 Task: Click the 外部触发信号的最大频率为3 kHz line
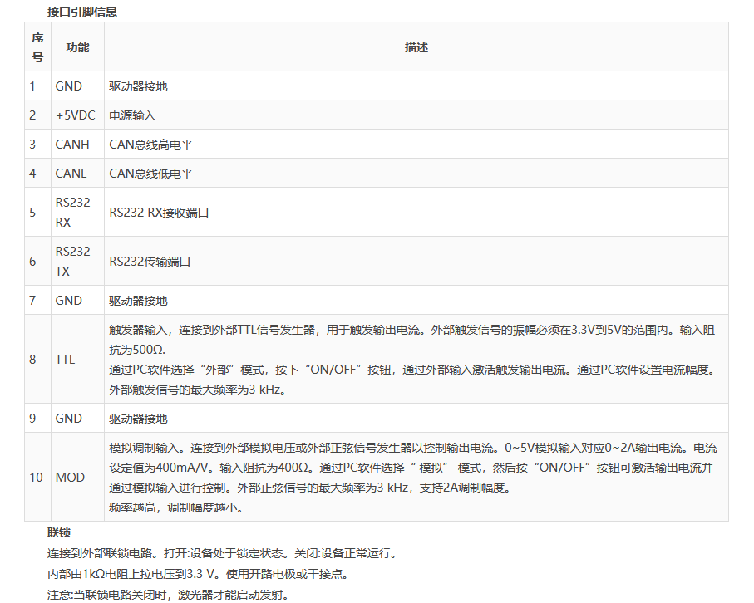(197, 390)
